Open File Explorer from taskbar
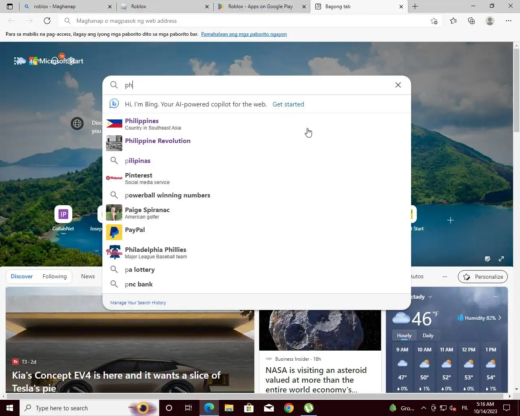This screenshot has height=416, width=520. (229, 408)
